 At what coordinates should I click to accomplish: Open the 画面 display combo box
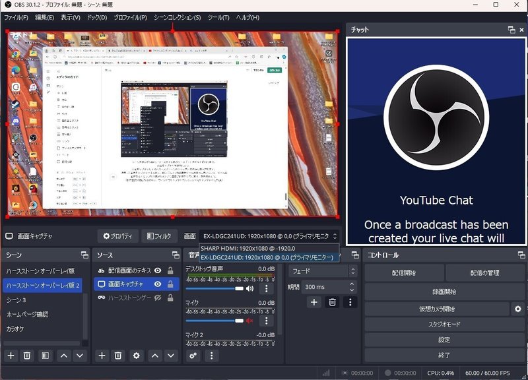pyautogui.click(x=269, y=236)
